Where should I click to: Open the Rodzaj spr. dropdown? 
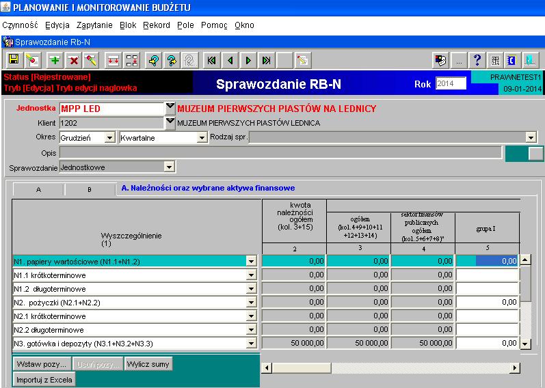pyautogui.click(x=531, y=138)
